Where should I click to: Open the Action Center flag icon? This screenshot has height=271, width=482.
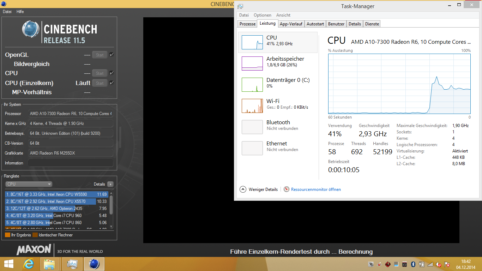click(x=447, y=264)
